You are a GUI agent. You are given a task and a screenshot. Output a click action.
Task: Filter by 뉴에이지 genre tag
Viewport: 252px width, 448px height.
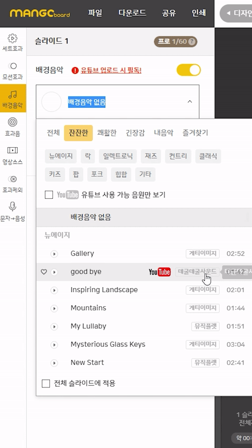click(61, 156)
